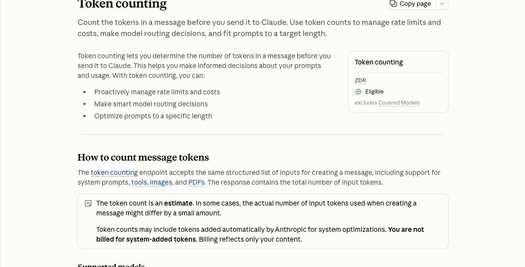Image resolution: width=525 pixels, height=267 pixels.
Task: Click the note icon in the estimate callout
Action: tap(88, 203)
